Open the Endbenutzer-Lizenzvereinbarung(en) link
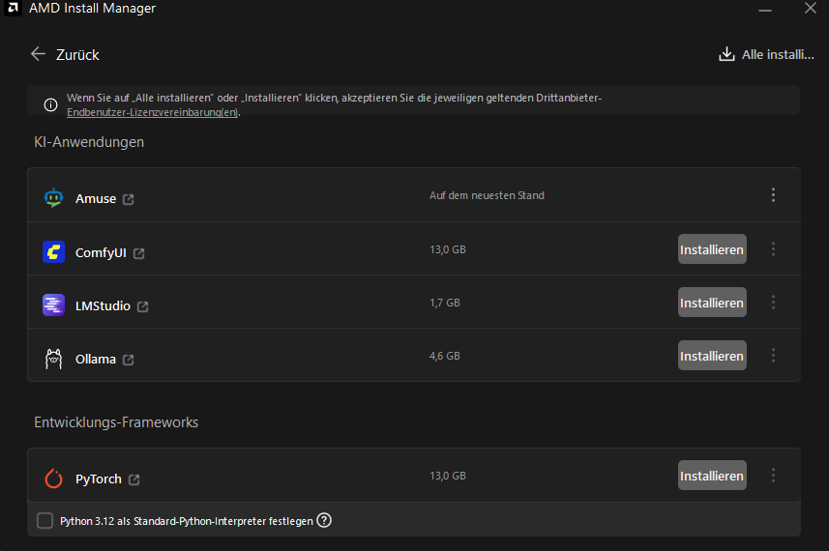Screen dimensions: 829x551 pos(152,112)
